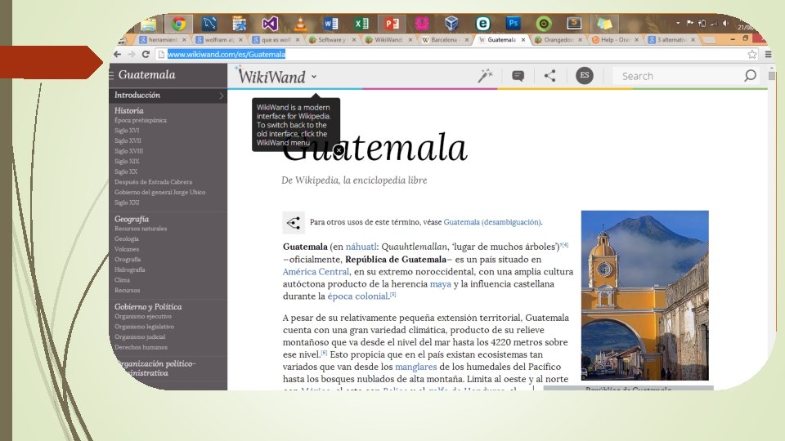
Task: Jump to Historia in the sidebar
Action: pos(128,110)
